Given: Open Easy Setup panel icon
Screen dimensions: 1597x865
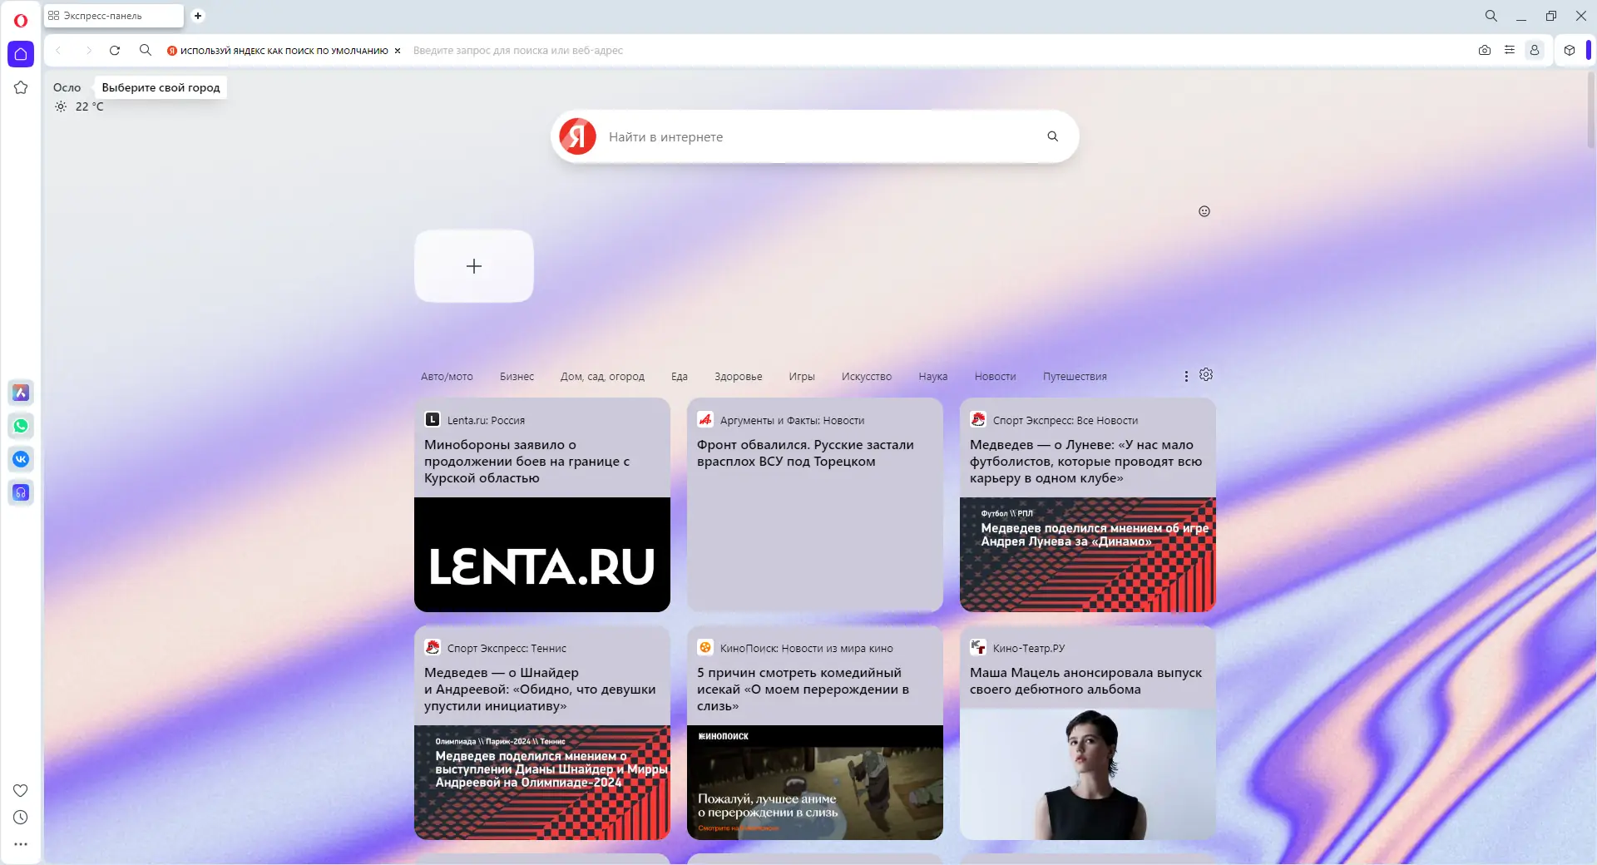Looking at the screenshot, I should click(x=1510, y=50).
